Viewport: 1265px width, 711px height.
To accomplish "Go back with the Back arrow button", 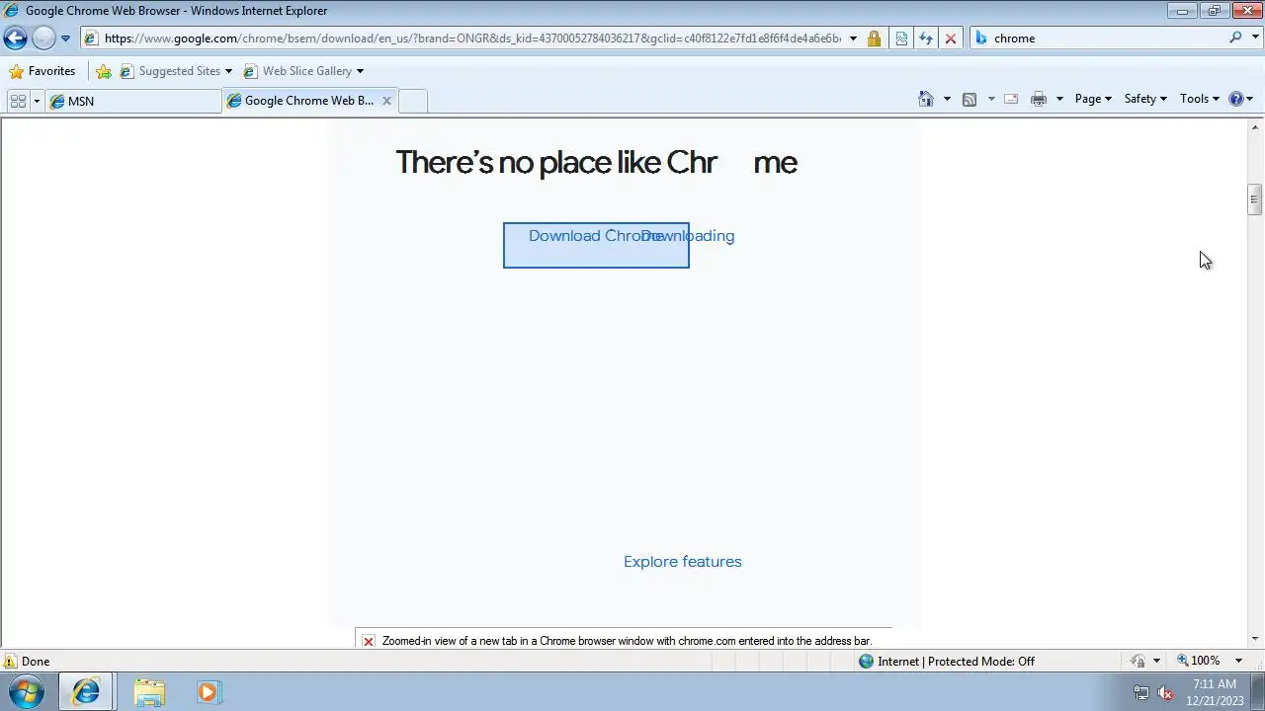I will pos(15,39).
